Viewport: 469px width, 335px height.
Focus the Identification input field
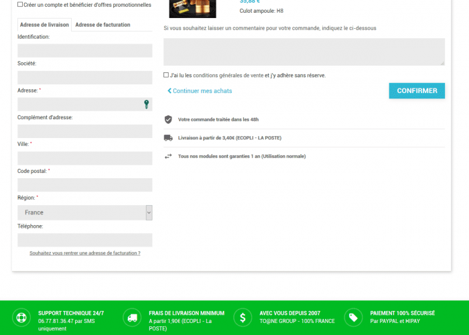tap(84, 50)
